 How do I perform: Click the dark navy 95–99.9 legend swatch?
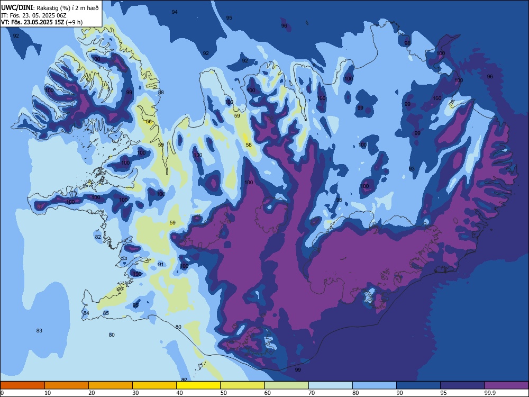(462, 385)
